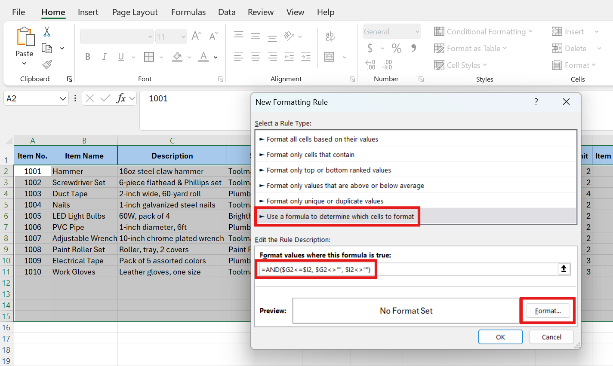The width and height of the screenshot is (613, 366).
Task: Click the Percent Style icon
Action: pyautogui.click(x=396, y=48)
